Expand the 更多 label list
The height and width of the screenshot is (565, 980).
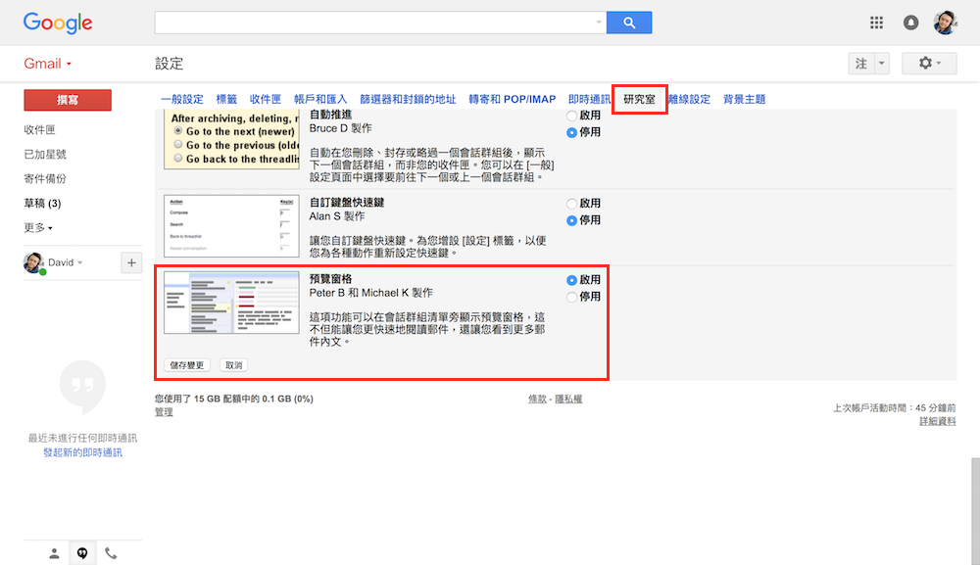point(38,227)
